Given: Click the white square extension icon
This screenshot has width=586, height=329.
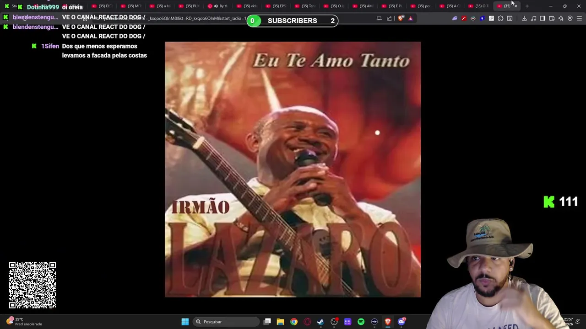Looking at the screenshot, I should tap(491, 18).
